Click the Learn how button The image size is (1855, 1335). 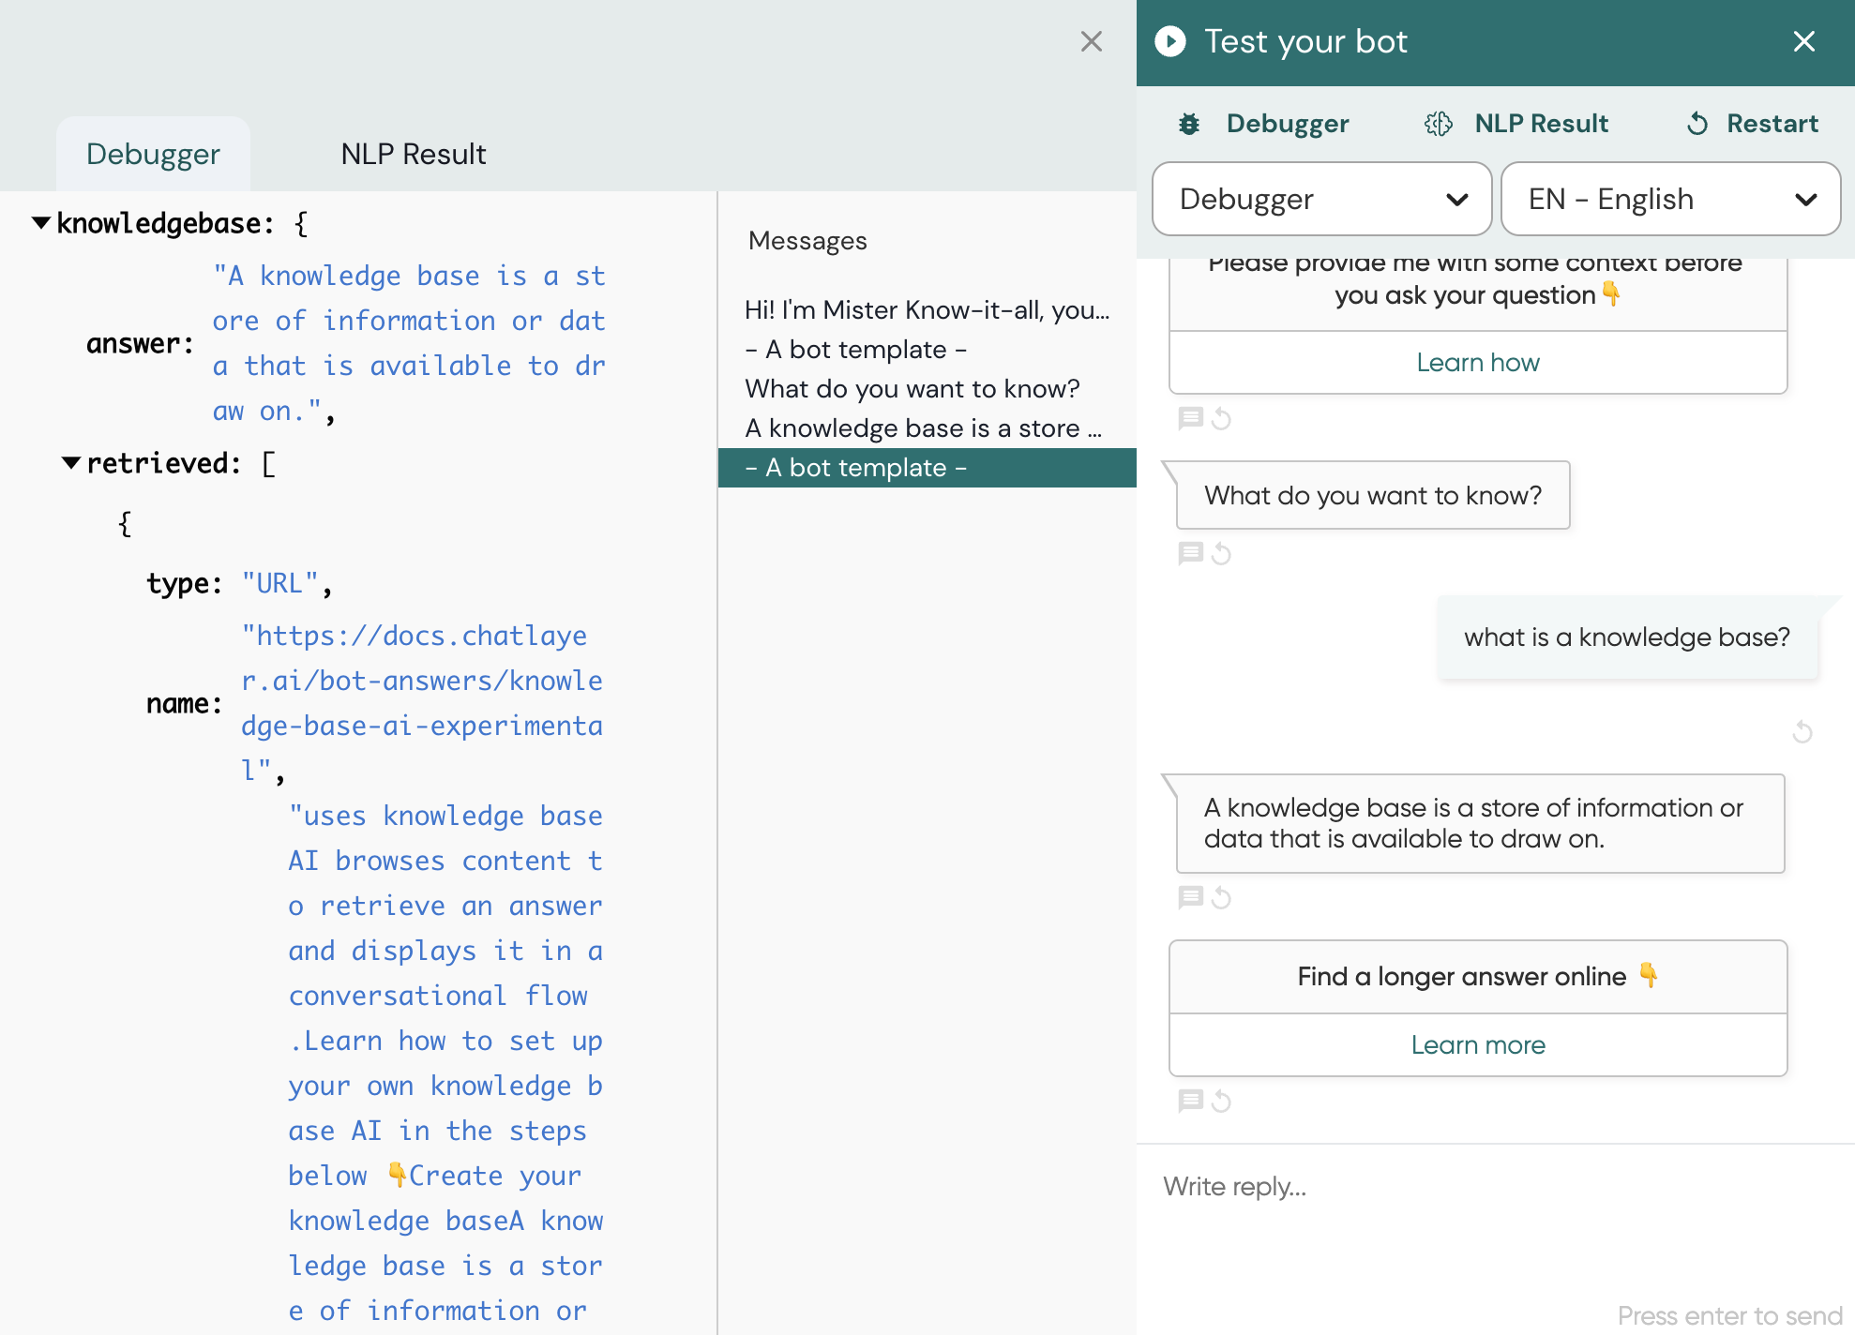pos(1477,363)
